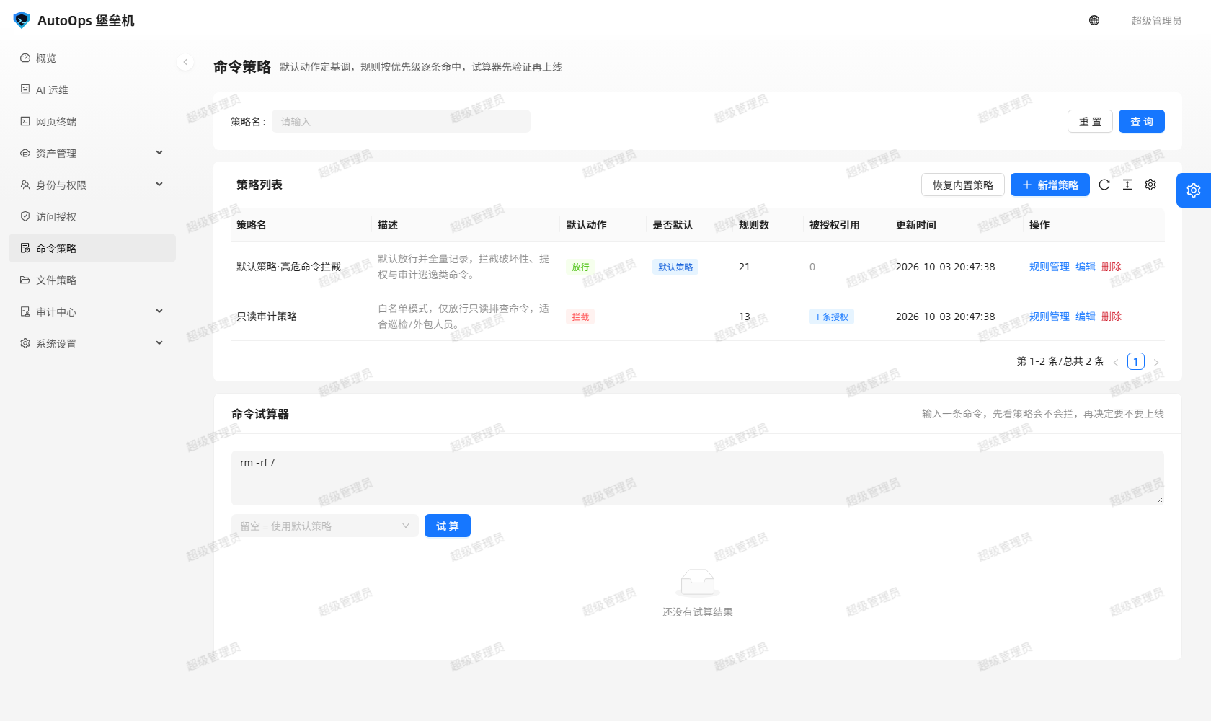The height and width of the screenshot is (721, 1211).
Task: Click the command textarea with rm -rf /
Action: tap(698, 477)
